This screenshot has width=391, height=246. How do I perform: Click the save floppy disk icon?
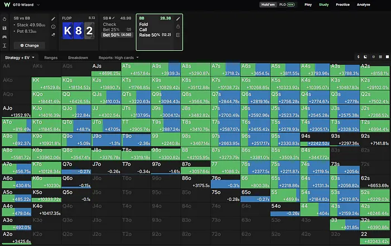(x=4, y=28)
